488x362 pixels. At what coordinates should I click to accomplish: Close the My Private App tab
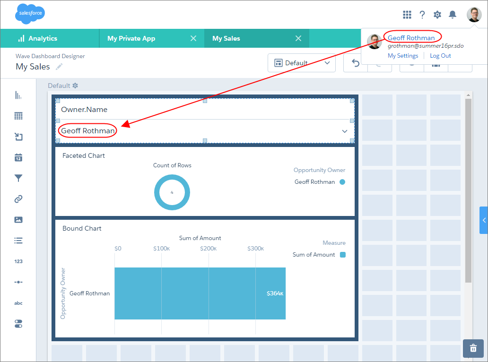pyautogui.click(x=193, y=38)
